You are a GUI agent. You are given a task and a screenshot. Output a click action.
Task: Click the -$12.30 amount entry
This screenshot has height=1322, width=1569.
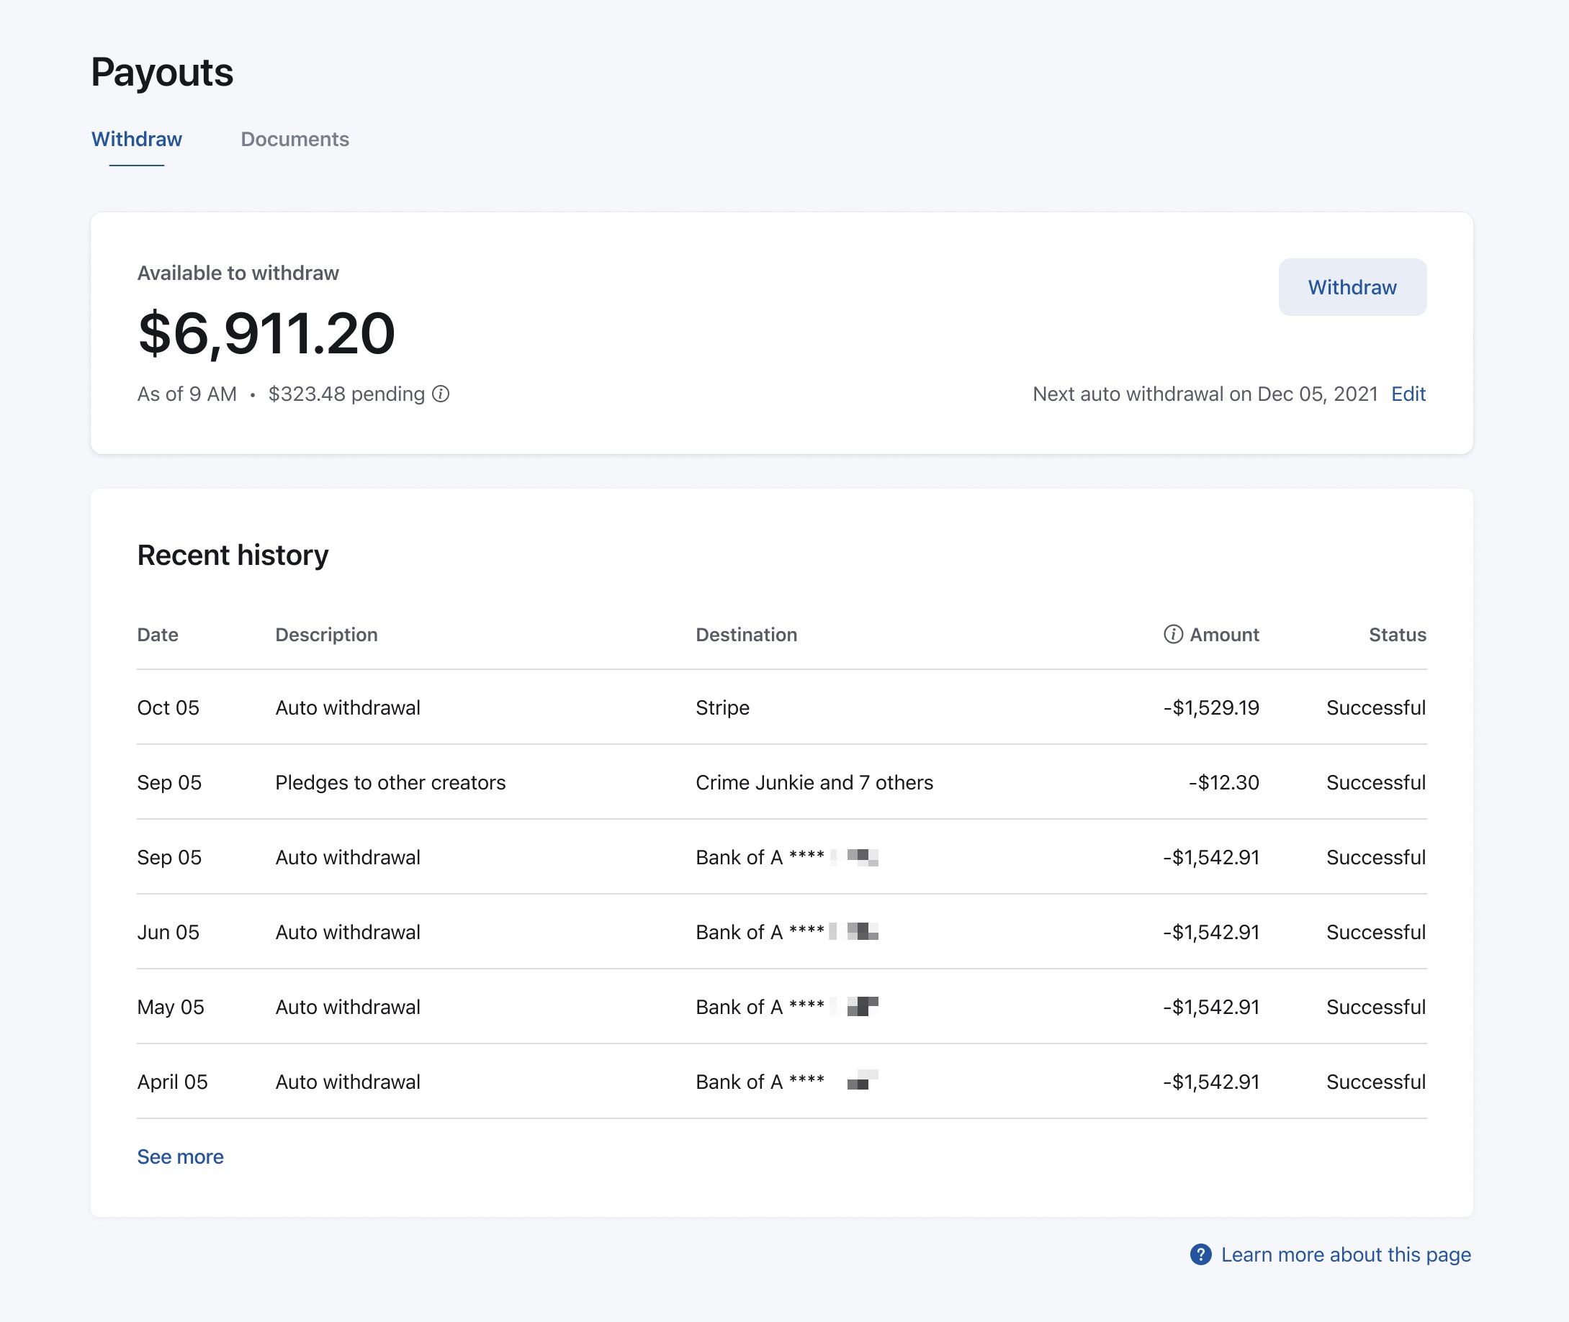1223,782
